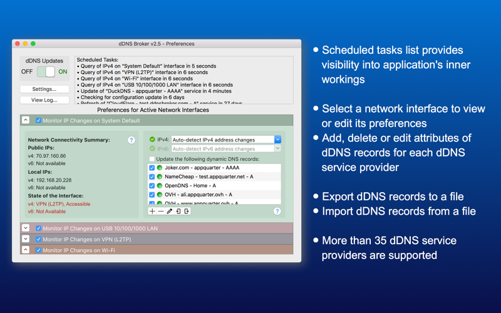501x313 pixels.
Task: Click the export records to file icon
Action: (186, 211)
